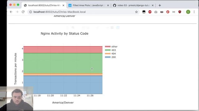Open the red ABP Adblock Plus extension

150,12
